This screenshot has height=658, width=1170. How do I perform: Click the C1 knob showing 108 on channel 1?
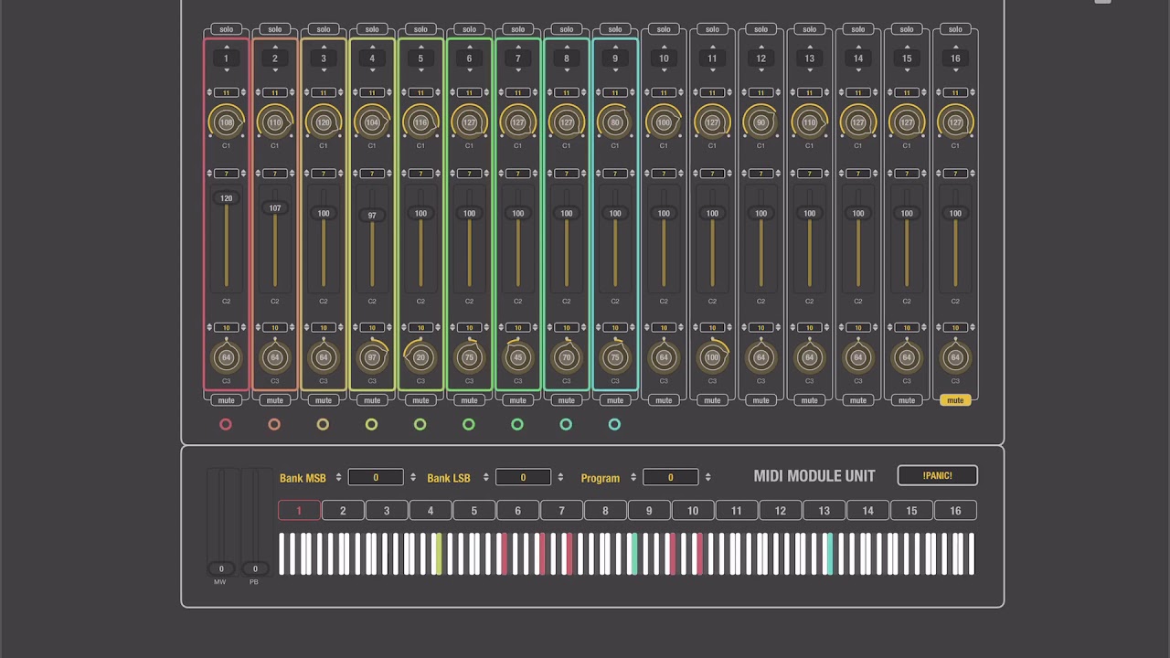(227, 122)
